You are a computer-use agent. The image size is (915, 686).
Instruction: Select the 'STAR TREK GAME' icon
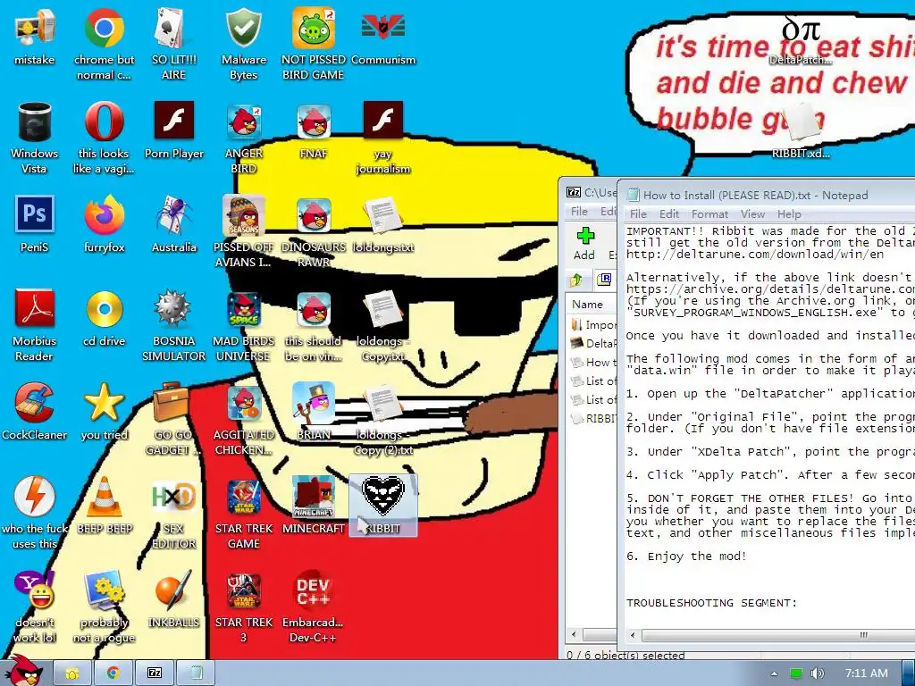pos(244,514)
